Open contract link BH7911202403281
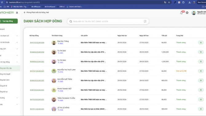Viewport: 206px width, 116px height. click(37, 109)
